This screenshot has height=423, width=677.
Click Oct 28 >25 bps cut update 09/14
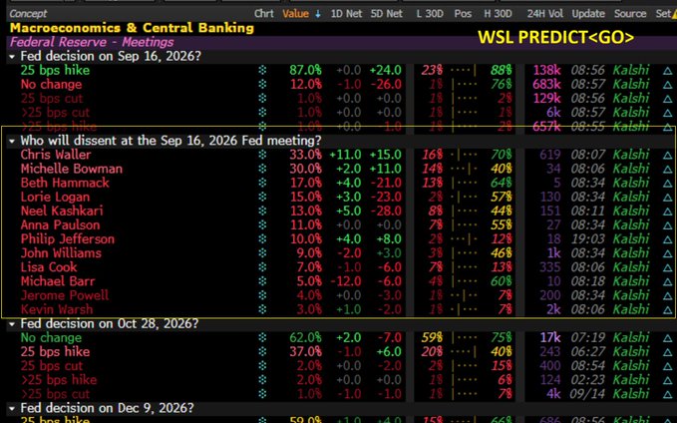(588, 394)
